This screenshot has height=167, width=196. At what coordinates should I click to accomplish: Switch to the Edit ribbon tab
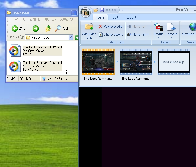coord(115,17)
